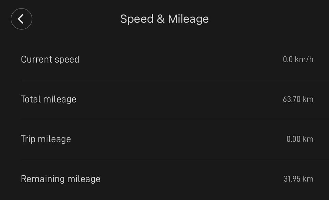This screenshot has width=329, height=200.
Task: Tap the 0.00 km trip value
Action: pos(300,139)
